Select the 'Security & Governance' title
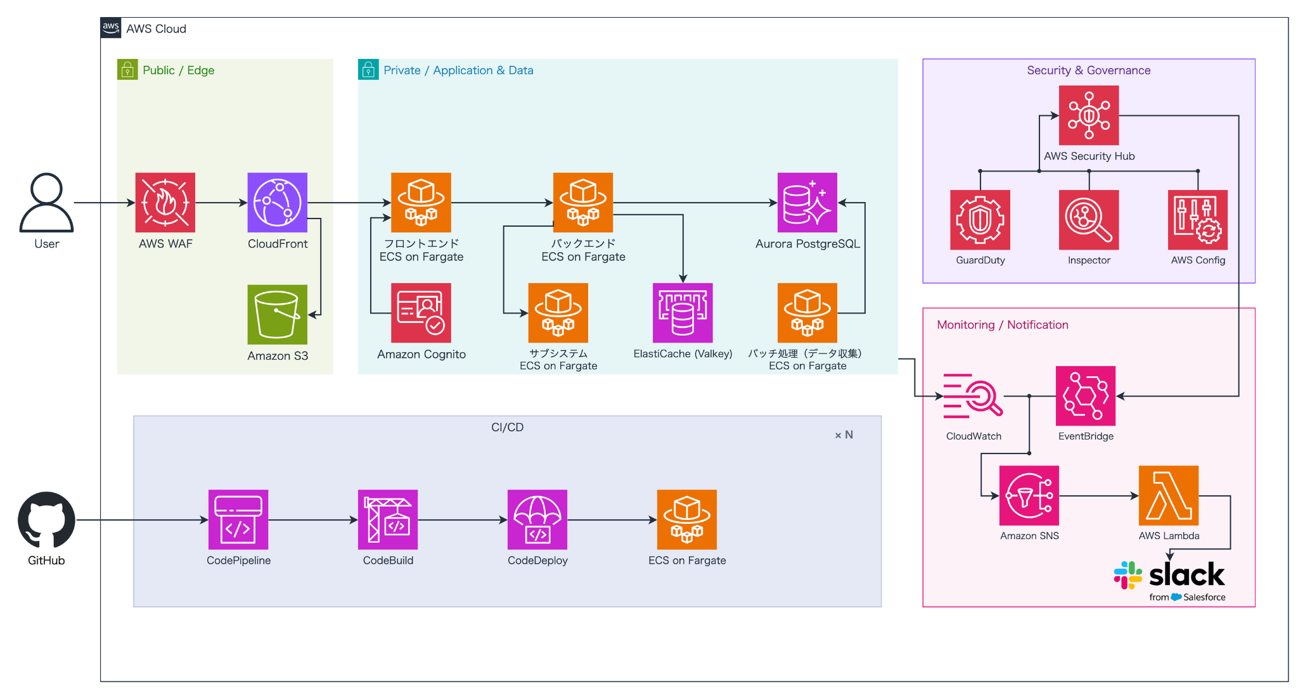This screenshot has height=691, width=1298. pyautogui.click(x=1089, y=70)
